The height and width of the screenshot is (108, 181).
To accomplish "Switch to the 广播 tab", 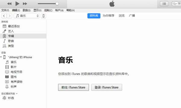I will (132, 16).
